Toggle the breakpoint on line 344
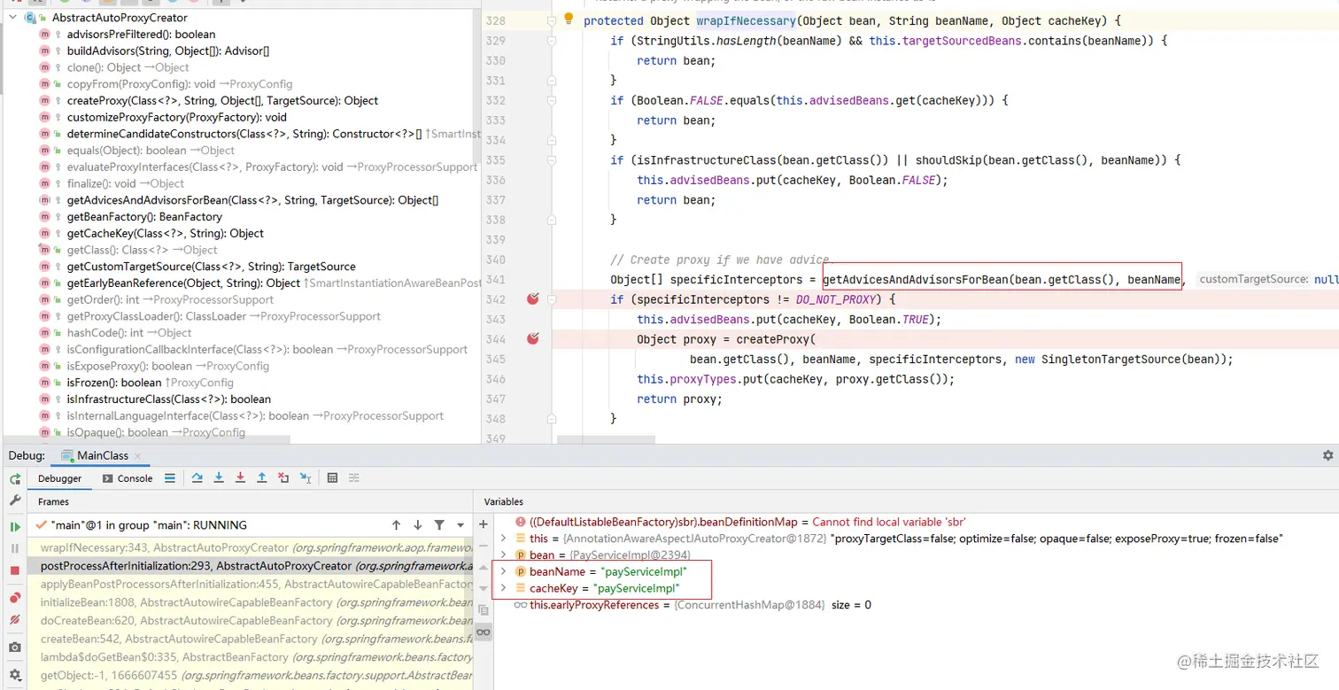Viewport: 1339px width, 690px height. (532, 339)
